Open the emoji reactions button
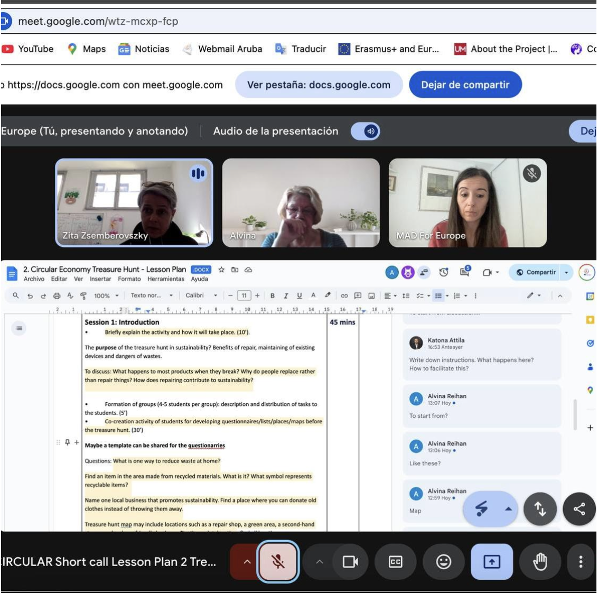Screen dimensions: 598x593 (x=443, y=562)
